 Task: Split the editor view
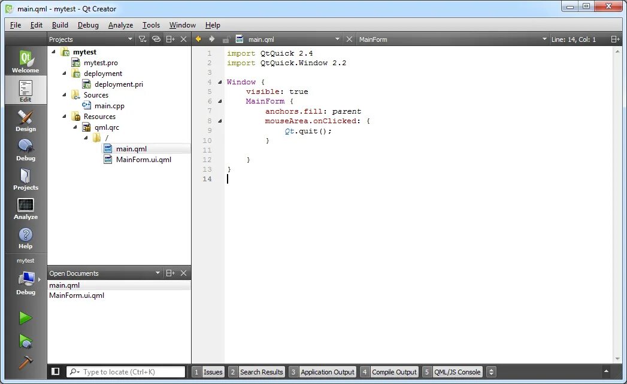(x=615, y=39)
